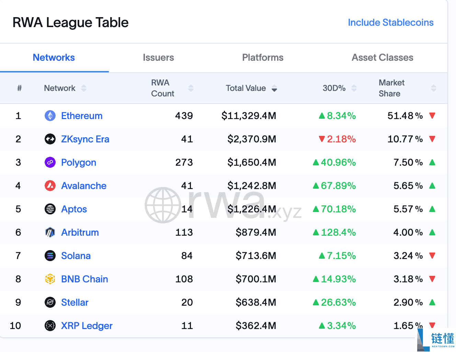Open the Stellar network link
The height and width of the screenshot is (352, 456).
(x=75, y=302)
